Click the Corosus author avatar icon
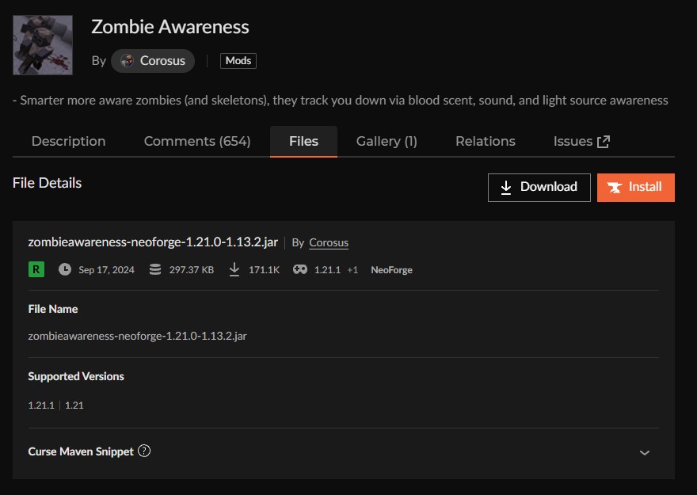 pyautogui.click(x=126, y=61)
